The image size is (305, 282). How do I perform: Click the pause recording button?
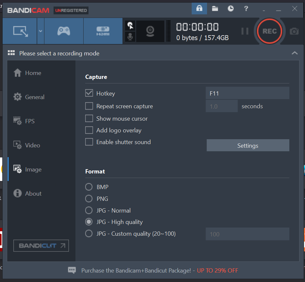pyautogui.click(x=245, y=31)
